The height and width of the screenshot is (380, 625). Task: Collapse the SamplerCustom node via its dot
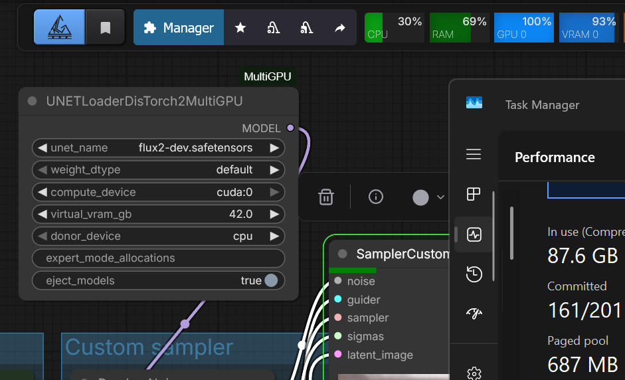343,254
